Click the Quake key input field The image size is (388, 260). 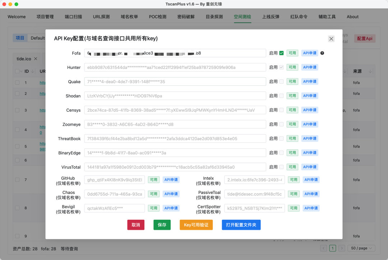point(175,82)
